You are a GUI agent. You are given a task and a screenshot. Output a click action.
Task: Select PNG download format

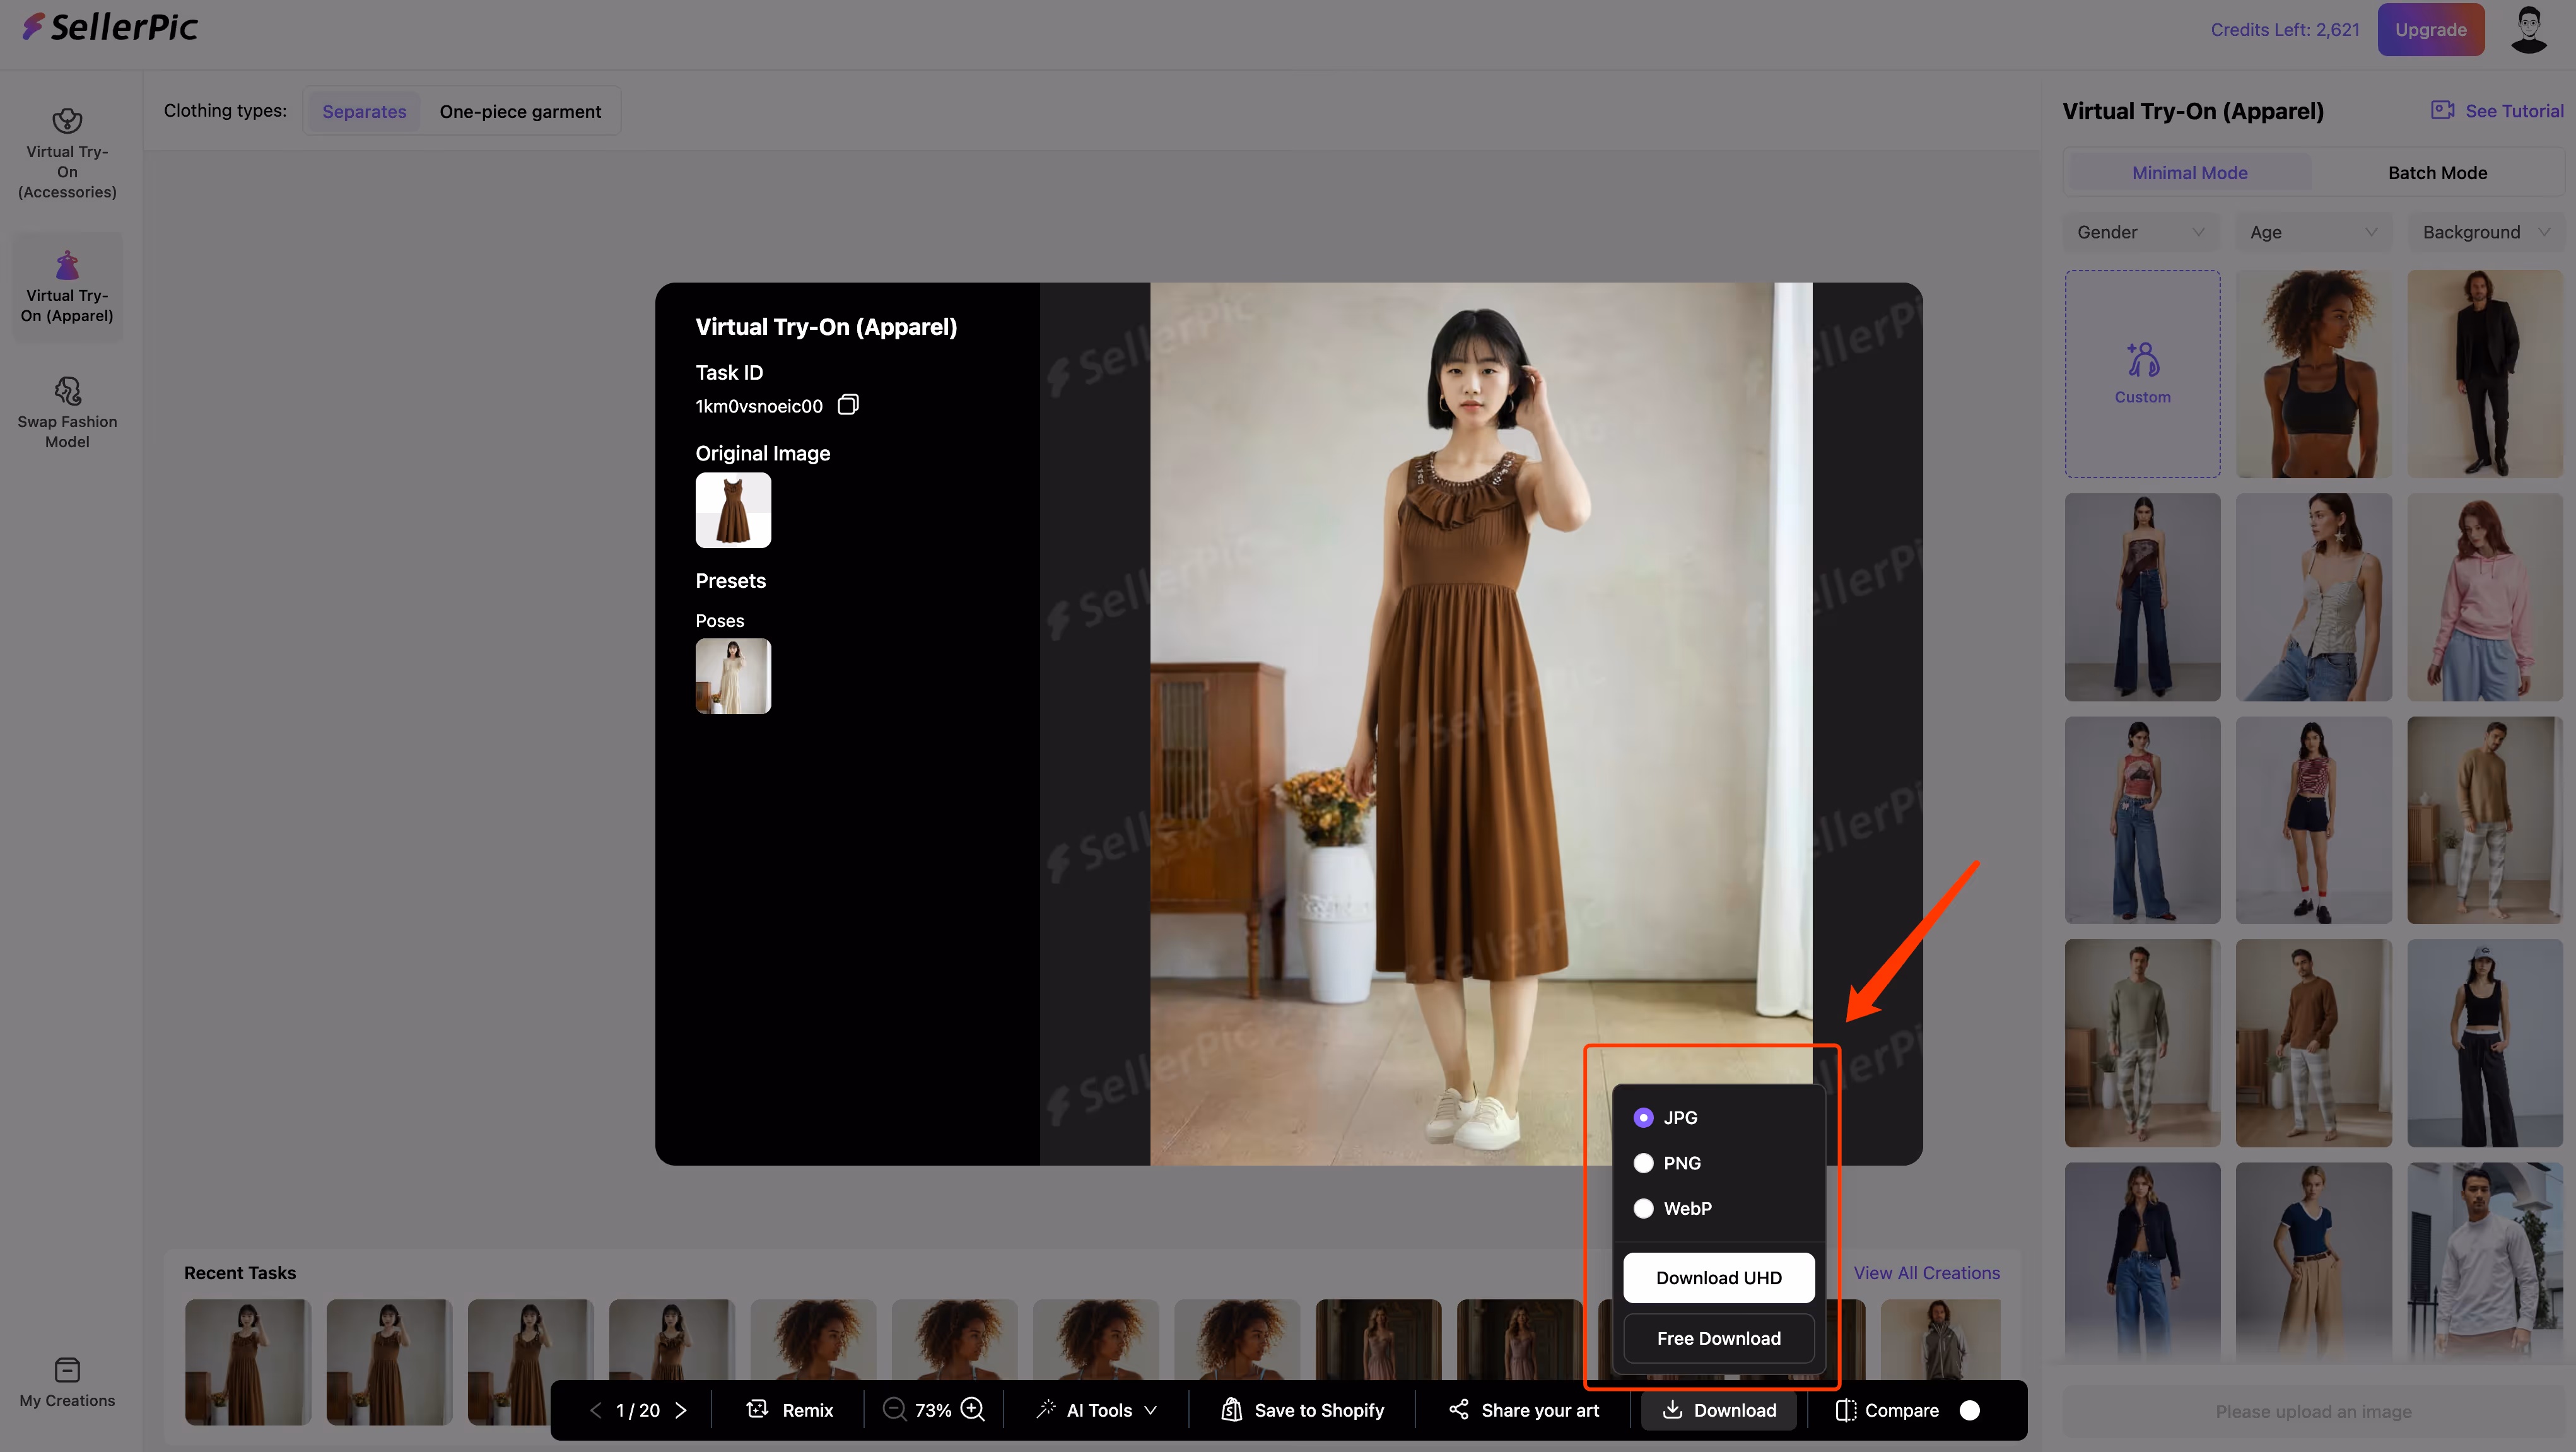pos(1643,1163)
